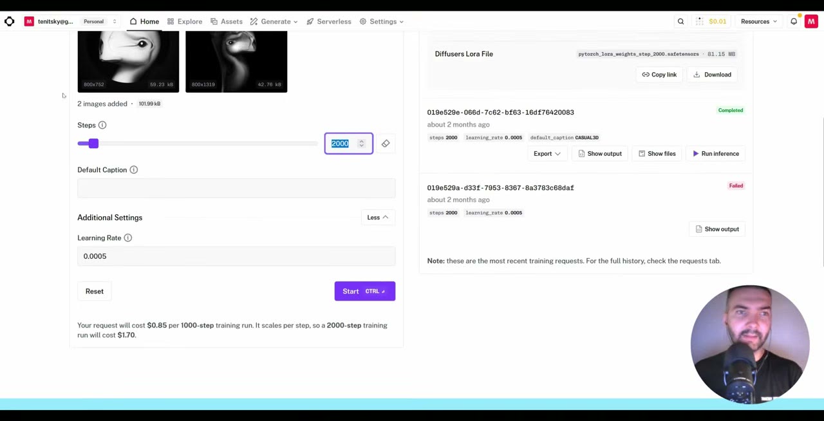Viewport: 824px width, 421px height.
Task: Check the $0.01 account balance
Action: (711, 21)
